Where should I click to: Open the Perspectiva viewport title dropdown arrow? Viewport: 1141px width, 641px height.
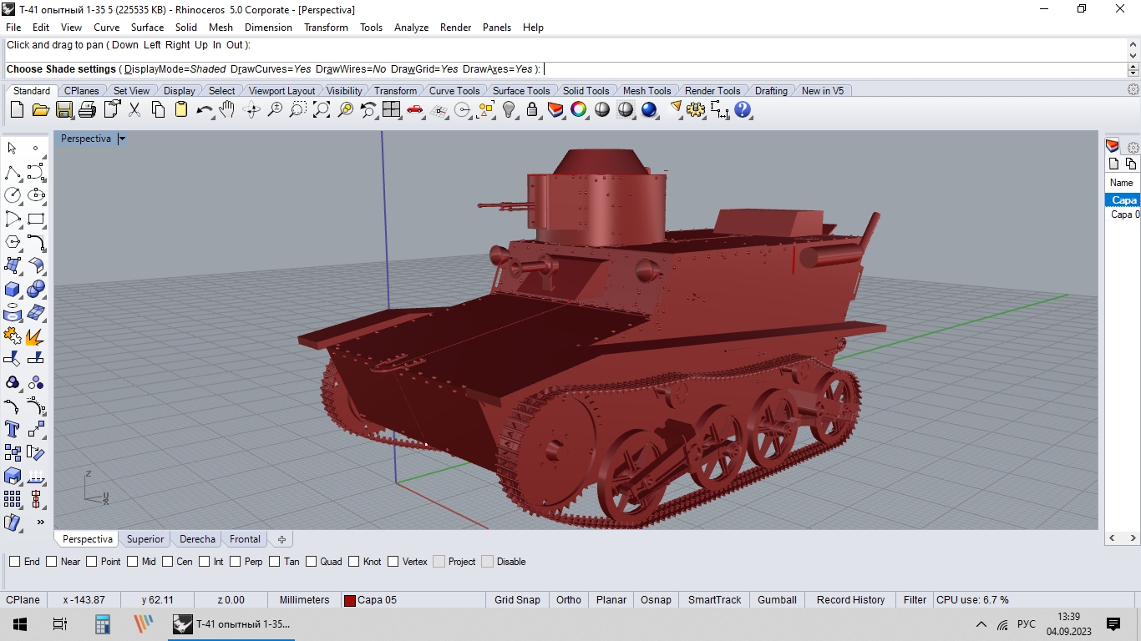[x=122, y=139]
